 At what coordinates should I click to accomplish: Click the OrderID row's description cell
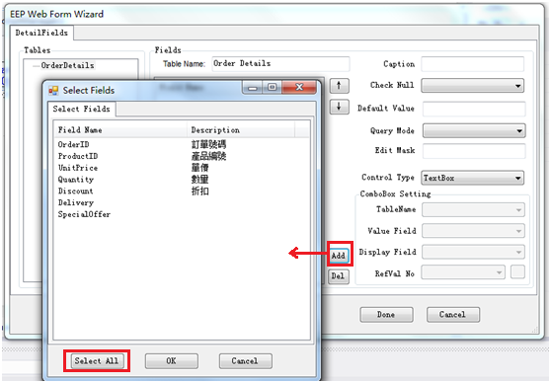[208, 144]
